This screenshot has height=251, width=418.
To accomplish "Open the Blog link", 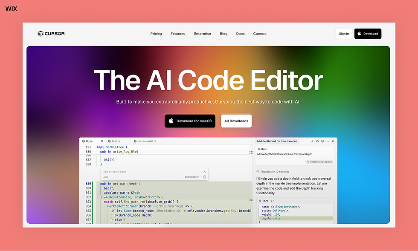I will pyautogui.click(x=224, y=34).
